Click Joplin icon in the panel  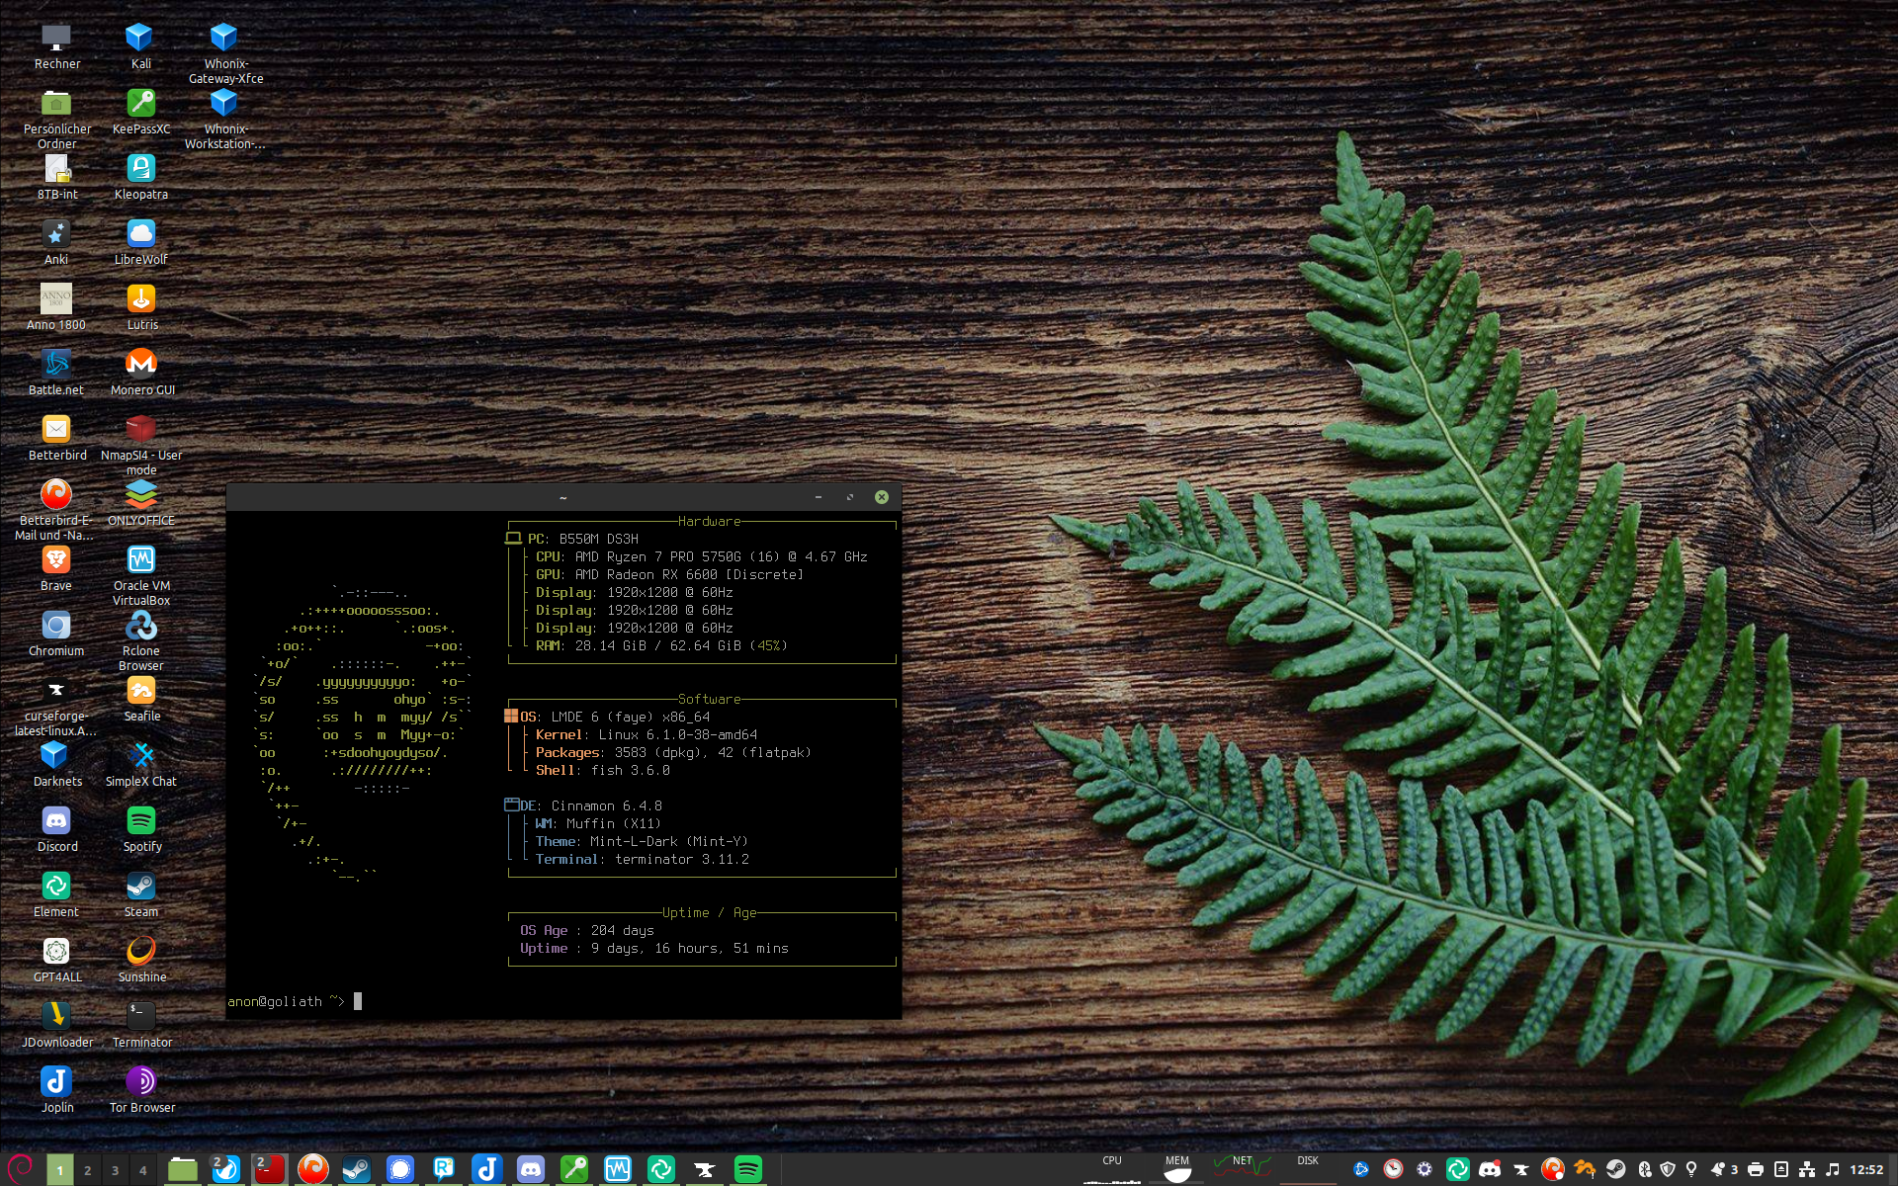[x=486, y=1169]
